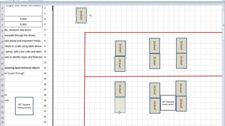Click bottom-middle sizing handle of selected DS Shelf
Viewport: 225px width, 126px height.
(x=81, y=23)
